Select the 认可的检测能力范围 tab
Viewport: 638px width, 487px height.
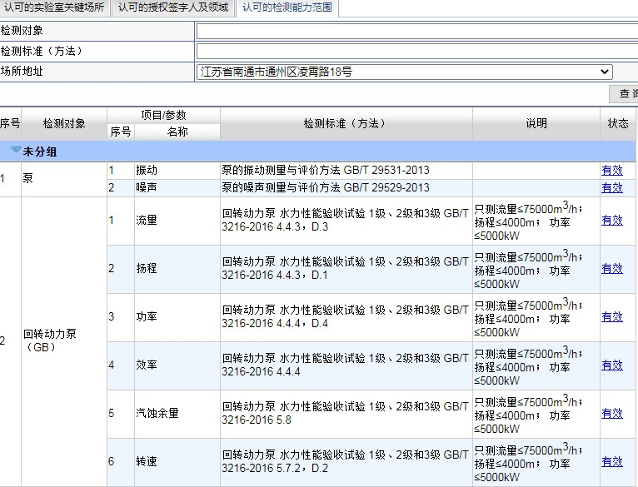tap(287, 7)
